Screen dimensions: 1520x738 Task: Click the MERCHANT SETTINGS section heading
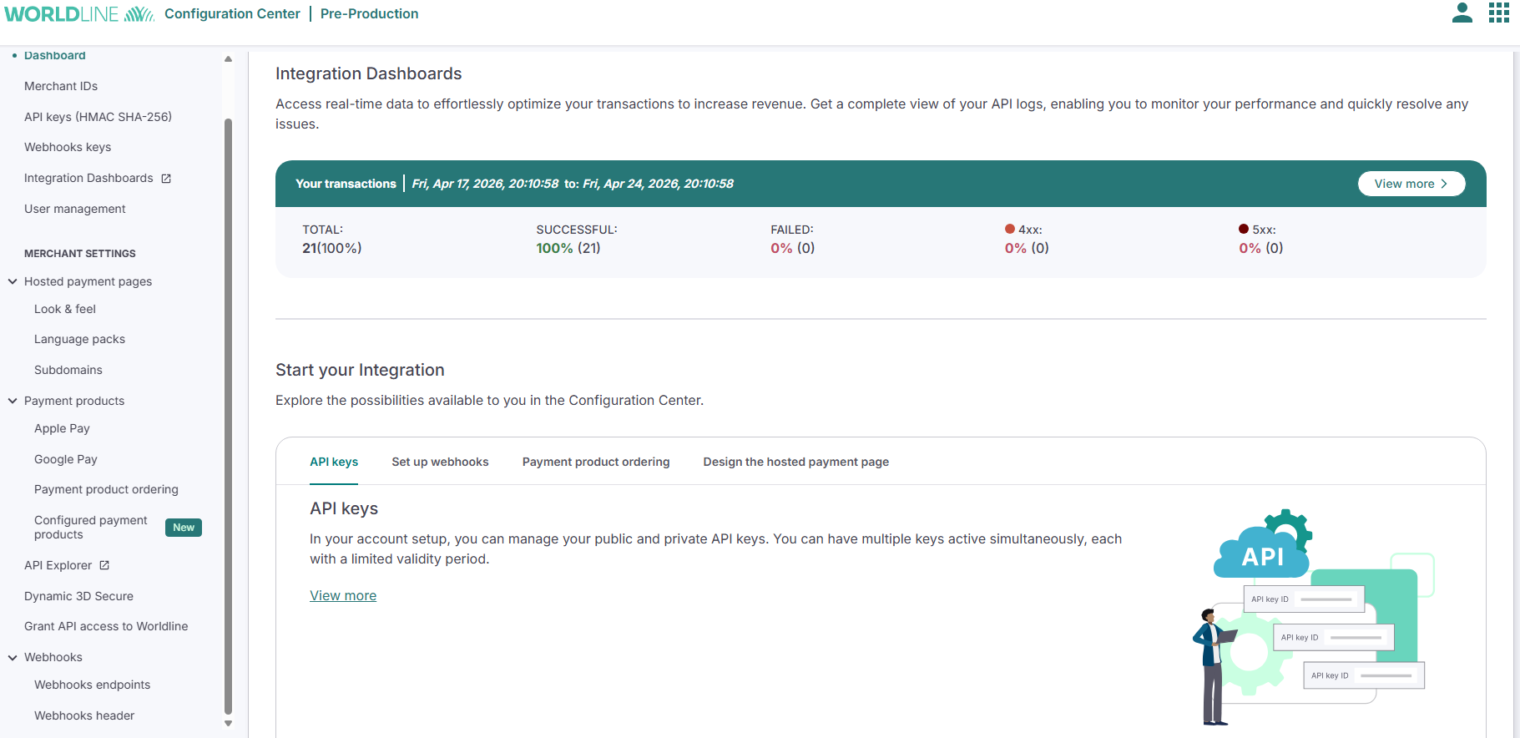click(79, 254)
